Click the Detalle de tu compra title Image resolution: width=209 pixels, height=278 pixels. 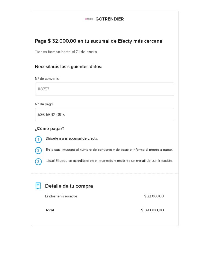click(x=69, y=186)
